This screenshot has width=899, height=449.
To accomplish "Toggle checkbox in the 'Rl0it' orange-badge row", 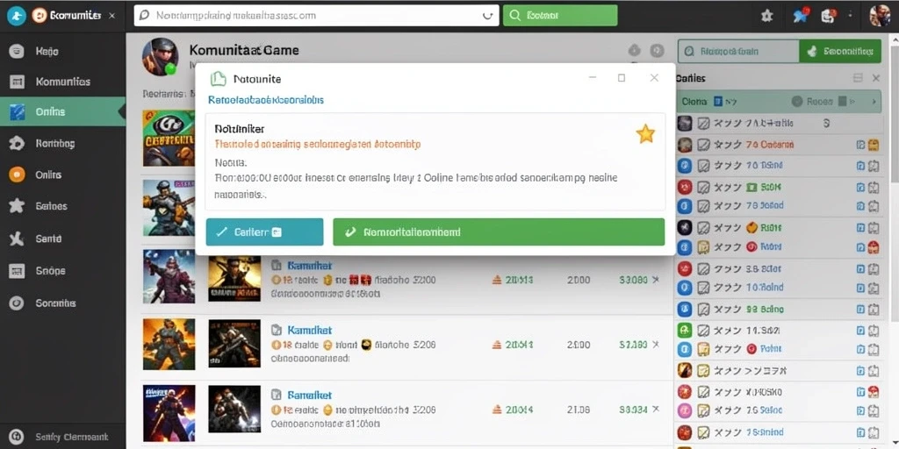I will [x=703, y=228].
